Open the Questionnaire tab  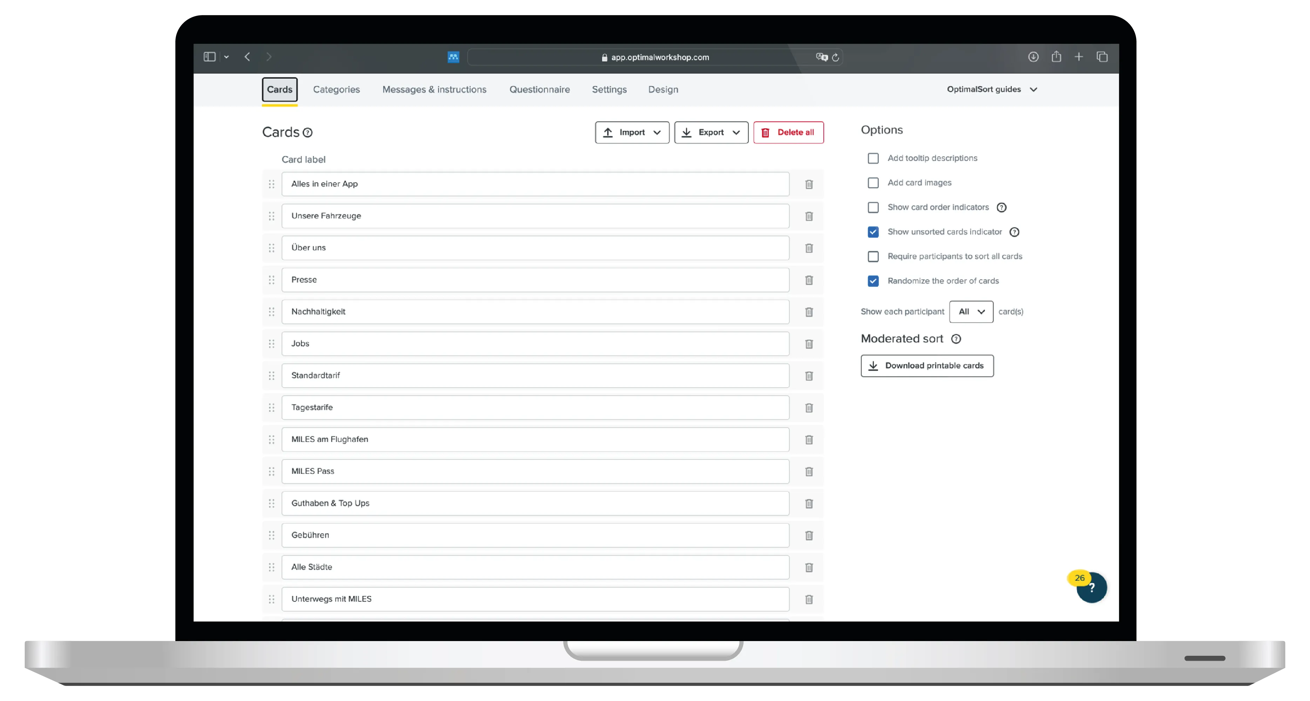pos(539,89)
